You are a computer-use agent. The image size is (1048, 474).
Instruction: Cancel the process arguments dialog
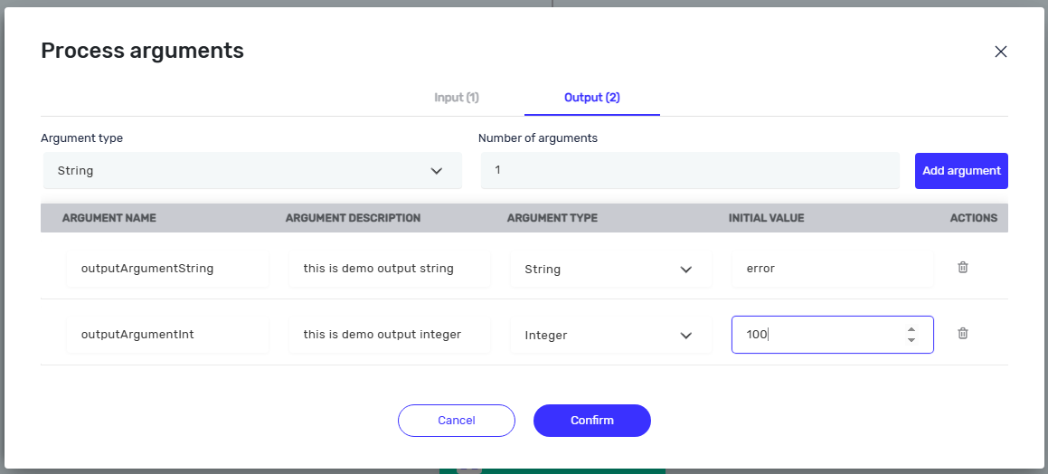tap(457, 421)
